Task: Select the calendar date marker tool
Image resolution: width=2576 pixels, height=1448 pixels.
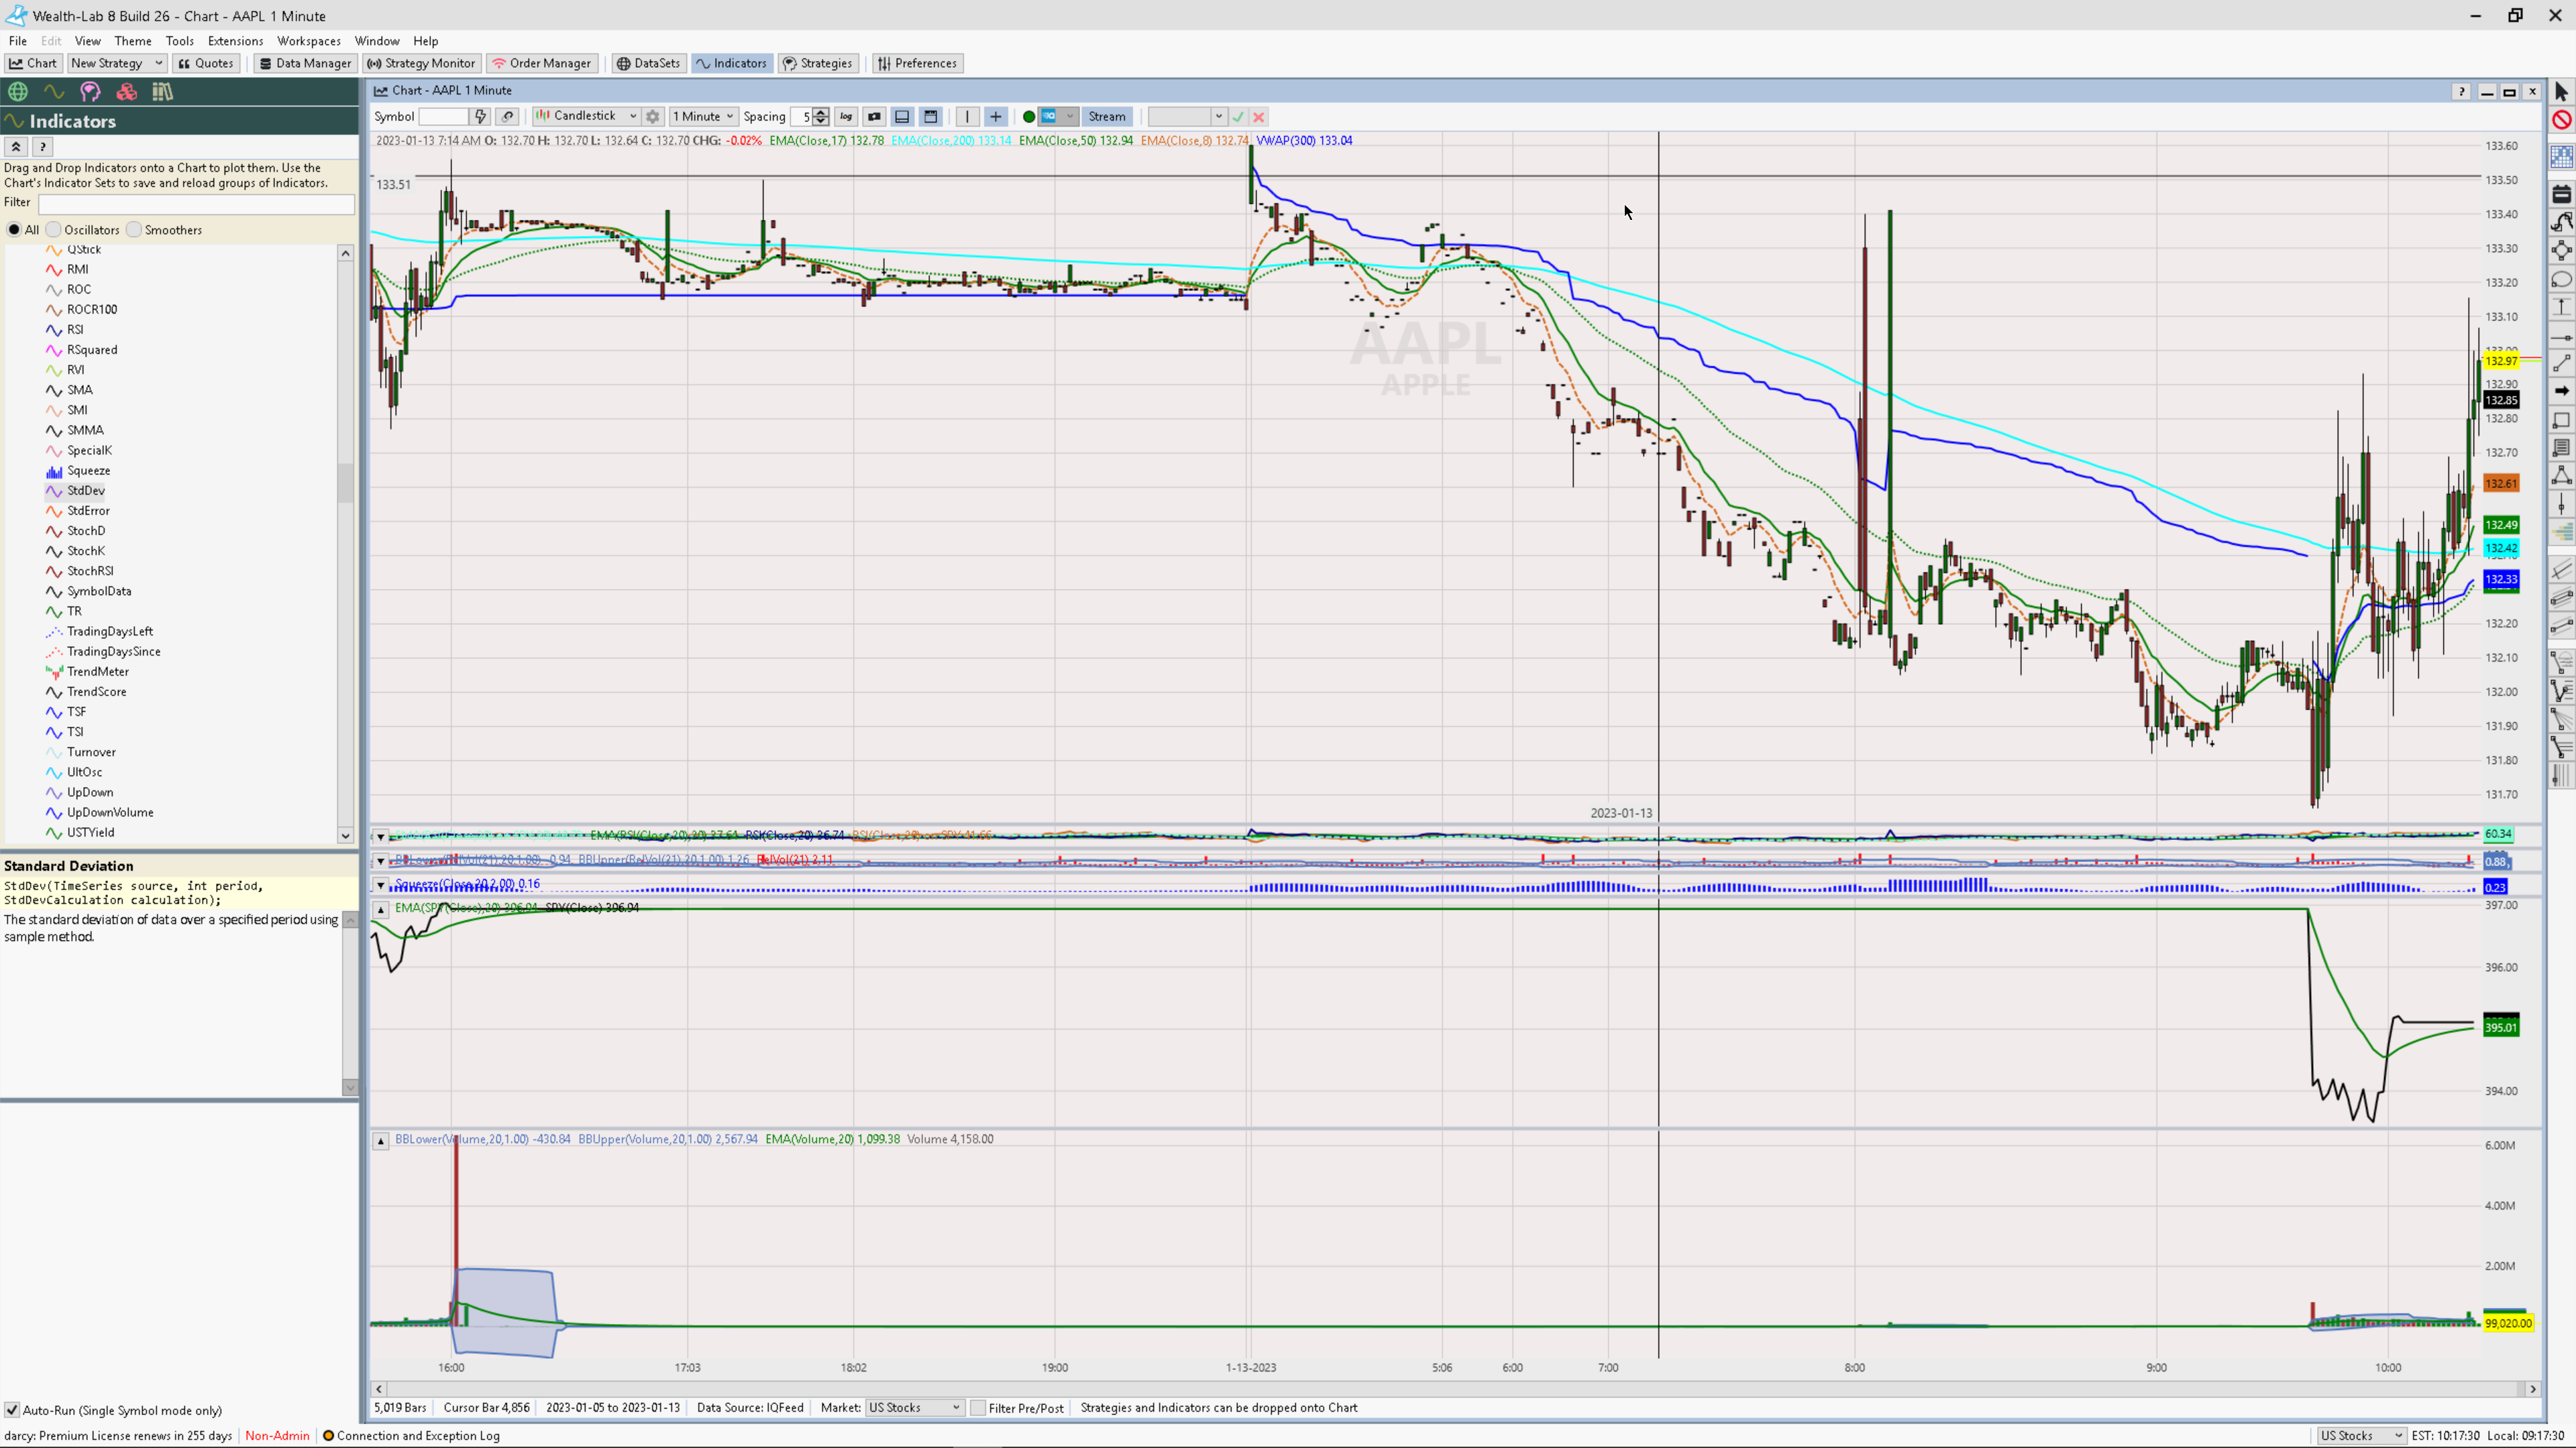Action: (x=2561, y=193)
